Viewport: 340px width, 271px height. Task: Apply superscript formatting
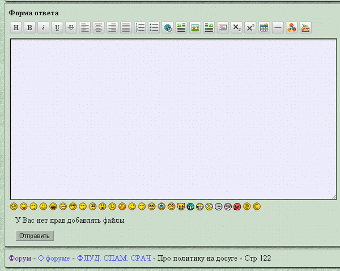250,28
